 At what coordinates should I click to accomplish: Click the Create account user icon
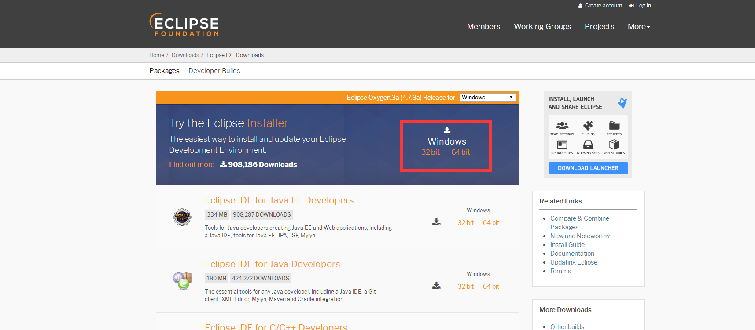[x=580, y=6]
